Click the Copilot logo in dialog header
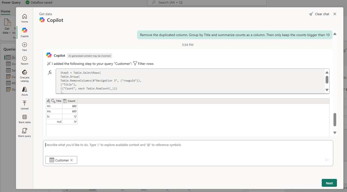This screenshot has height=192, width=347. pos(42,20)
